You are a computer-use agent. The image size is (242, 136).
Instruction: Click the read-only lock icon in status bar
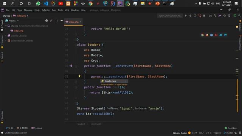click(x=236, y=133)
